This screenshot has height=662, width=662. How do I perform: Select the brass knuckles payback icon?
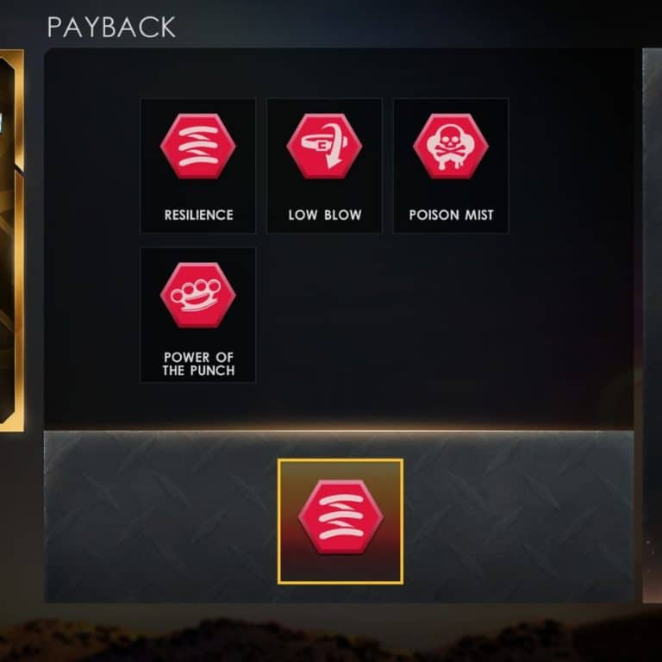[x=197, y=295]
